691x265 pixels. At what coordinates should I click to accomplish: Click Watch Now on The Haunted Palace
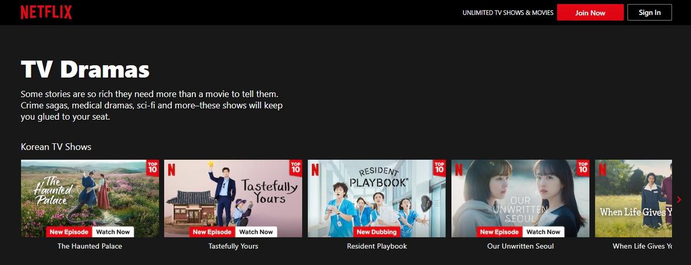[112, 232]
